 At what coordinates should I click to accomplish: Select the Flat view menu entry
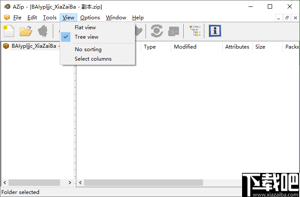[97, 28]
